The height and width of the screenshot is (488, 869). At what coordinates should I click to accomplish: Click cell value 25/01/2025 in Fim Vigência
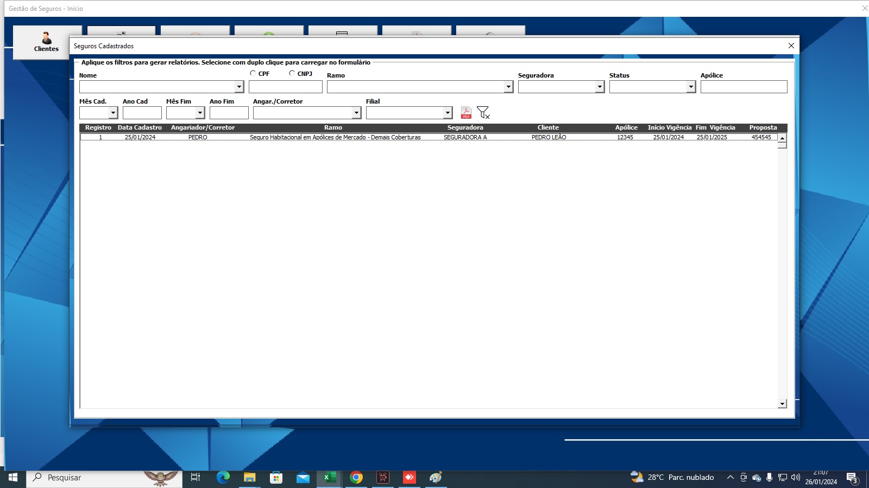coord(711,137)
